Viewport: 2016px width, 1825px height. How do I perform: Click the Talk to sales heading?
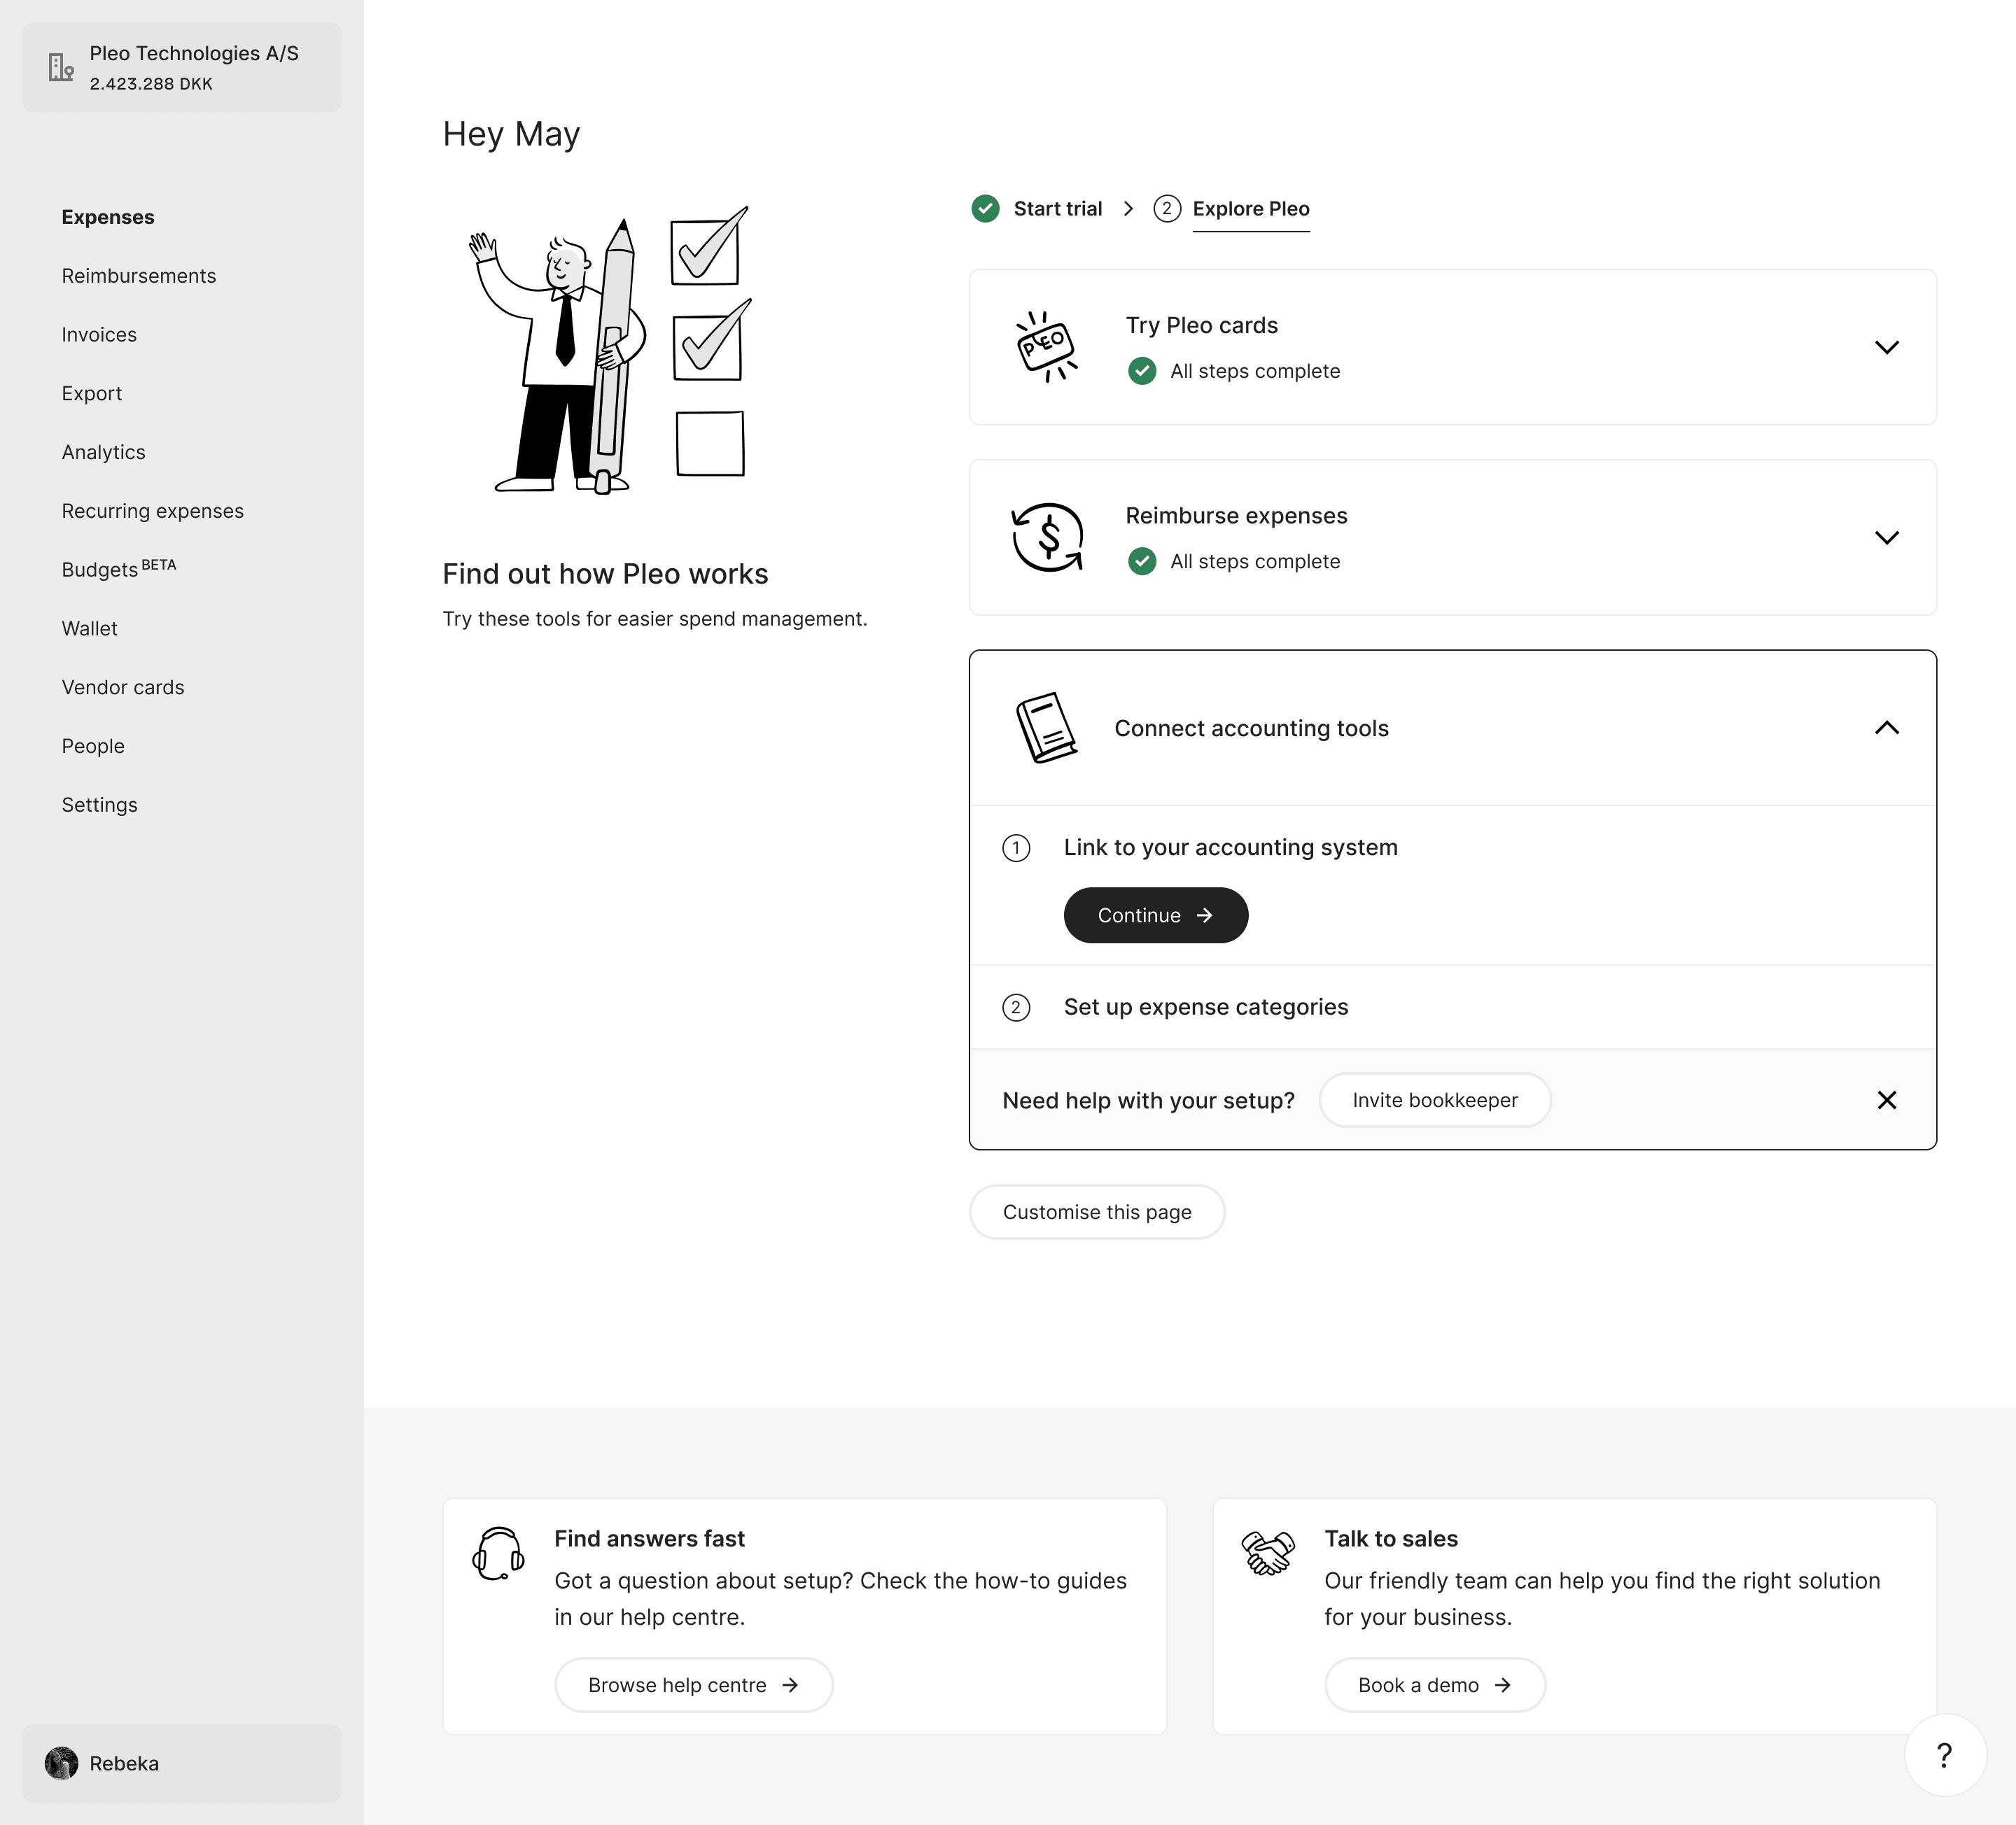pos(1391,1538)
